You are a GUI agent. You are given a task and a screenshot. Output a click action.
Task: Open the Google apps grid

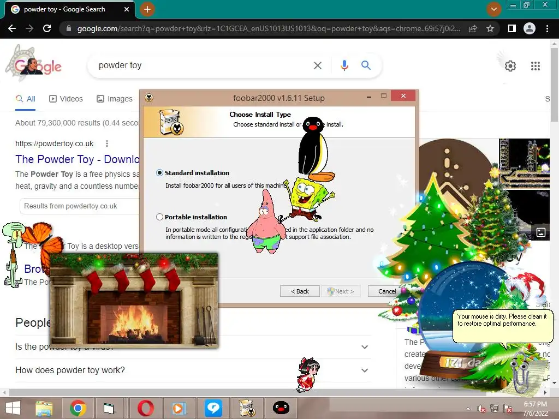pos(536,66)
